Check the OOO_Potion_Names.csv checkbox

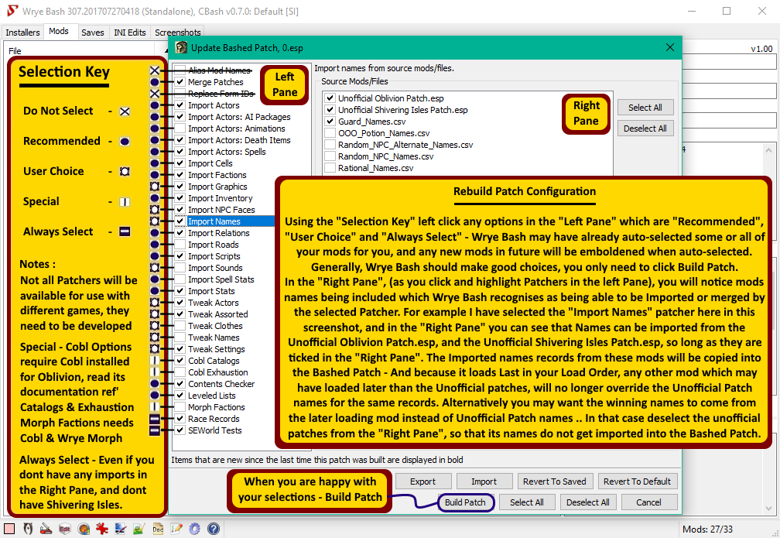(x=330, y=133)
